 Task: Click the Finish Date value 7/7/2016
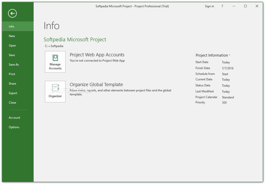(x=227, y=68)
